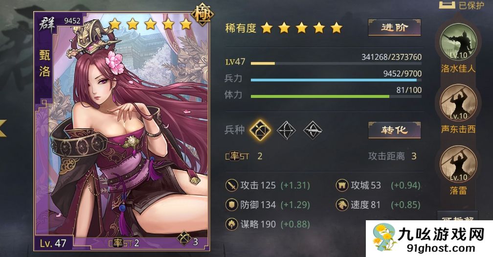Tap the 进阶 advance button
The height and width of the screenshot is (257, 493).
point(394,28)
